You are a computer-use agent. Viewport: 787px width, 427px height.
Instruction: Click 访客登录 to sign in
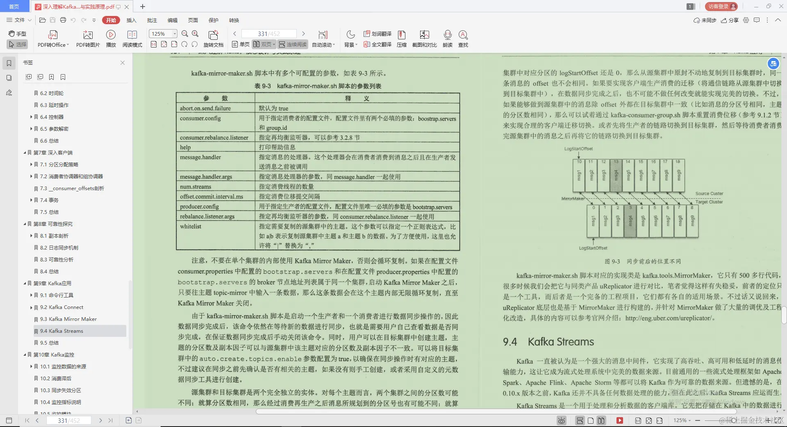720,6
